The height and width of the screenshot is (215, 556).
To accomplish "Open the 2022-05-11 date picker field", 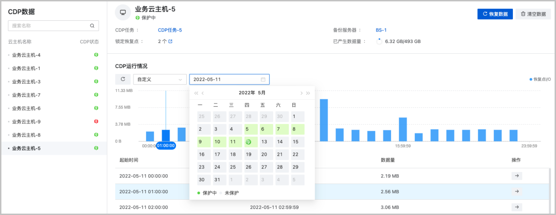I will [x=229, y=79].
